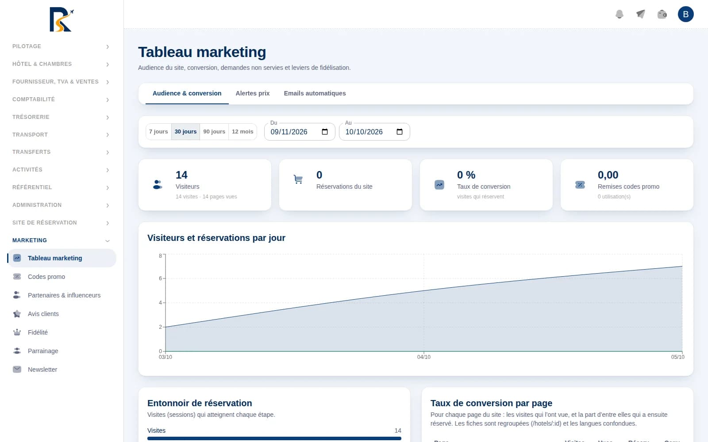Open Newsletter page
This screenshot has height=442, width=708.
pyautogui.click(x=62, y=370)
